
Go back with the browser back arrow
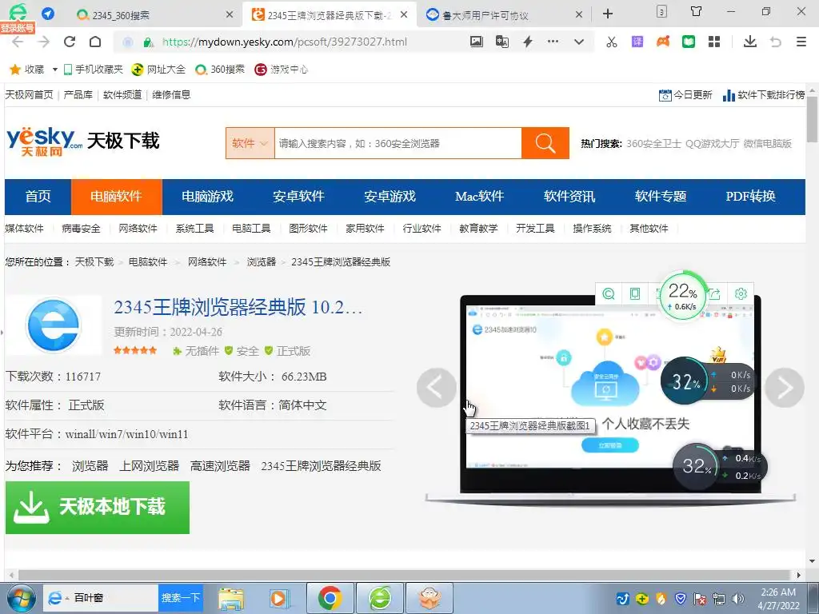(18, 42)
